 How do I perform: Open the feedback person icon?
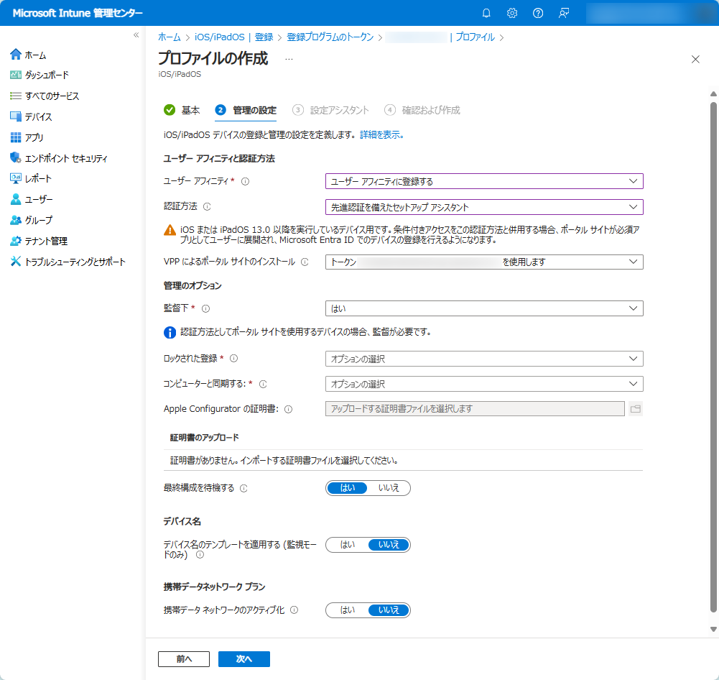(564, 13)
